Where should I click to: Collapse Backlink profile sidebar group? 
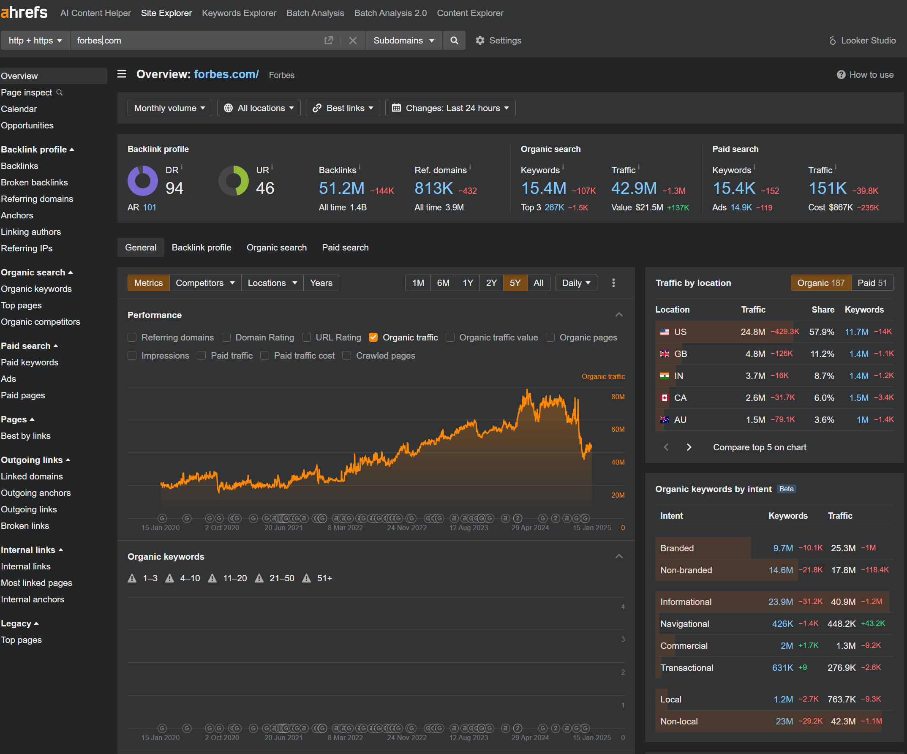tap(37, 149)
